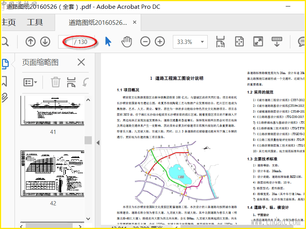Click the 1.2 采用的规范 heading

point(260,92)
